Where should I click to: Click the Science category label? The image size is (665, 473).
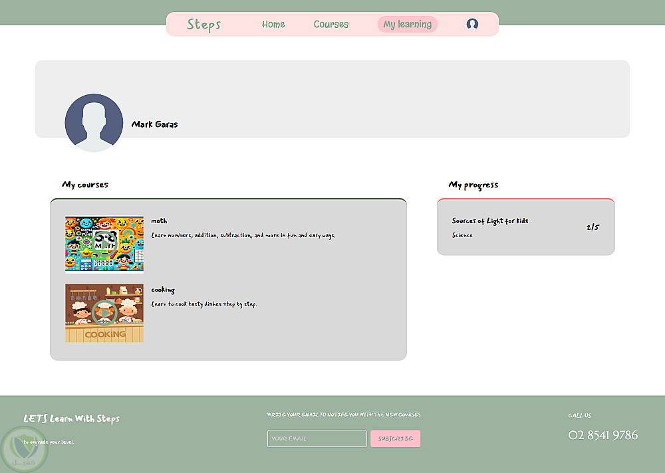[x=462, y=235]
